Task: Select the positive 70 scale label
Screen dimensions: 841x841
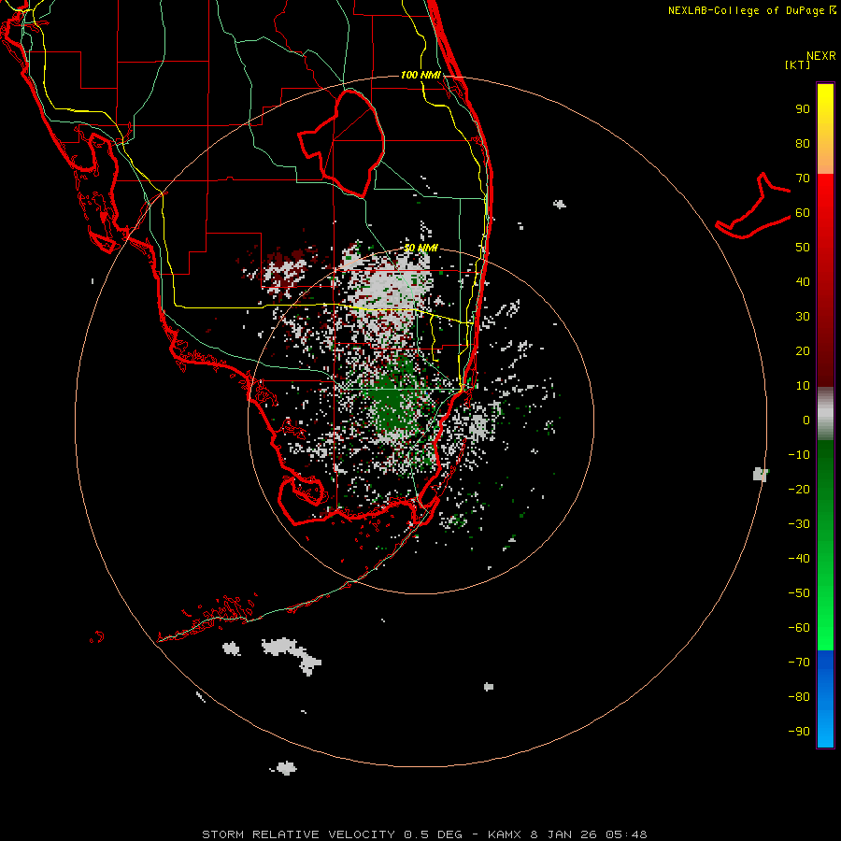Action: point(803,178)
